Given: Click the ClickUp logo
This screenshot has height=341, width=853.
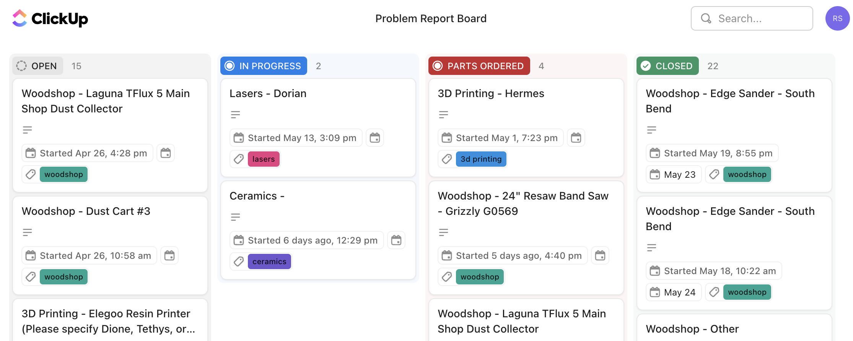Looking at the screenshot, I should [50, 18].
